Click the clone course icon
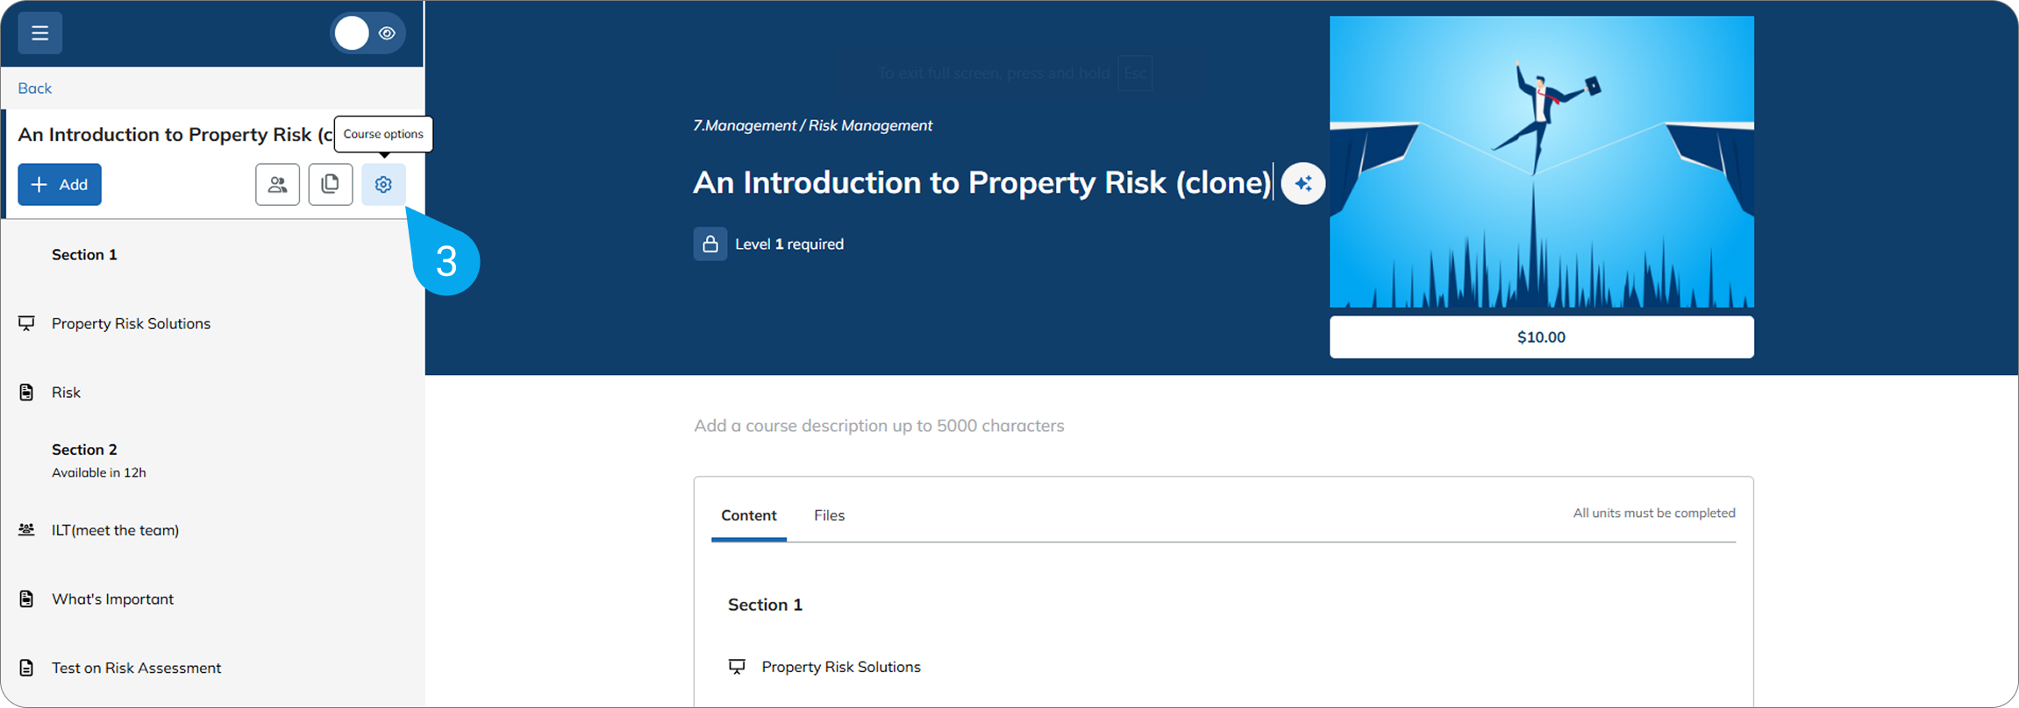This screenshot has width=2019, height=708. click(x=331, y=185)
